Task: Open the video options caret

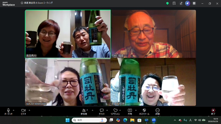Action: click(29, 110)
